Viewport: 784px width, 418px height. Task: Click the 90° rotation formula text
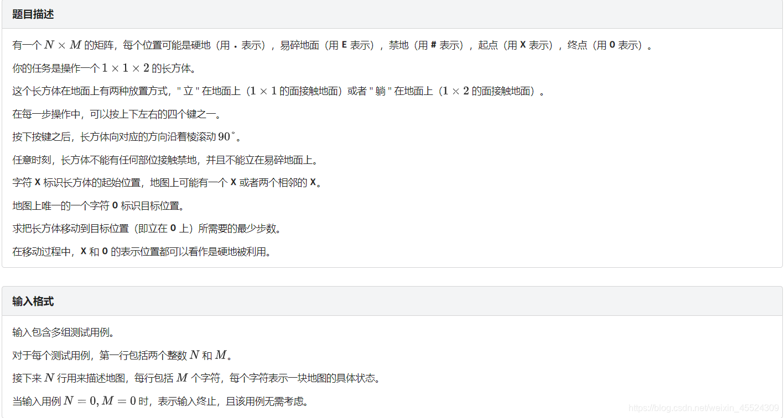click(x=226, y=137)
